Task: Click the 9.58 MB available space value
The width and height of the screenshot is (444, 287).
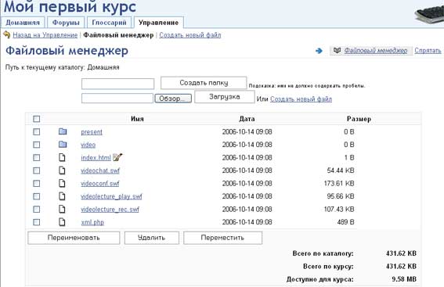Action: tap(404, 279)
